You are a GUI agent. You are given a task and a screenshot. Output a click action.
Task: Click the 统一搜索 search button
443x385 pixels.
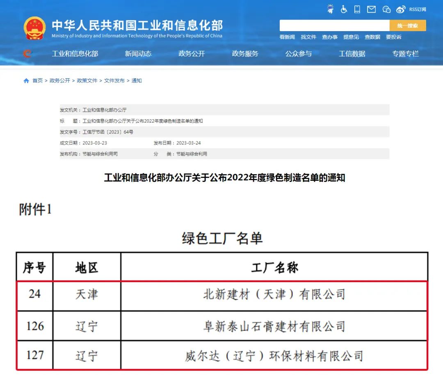click(408, 25)
